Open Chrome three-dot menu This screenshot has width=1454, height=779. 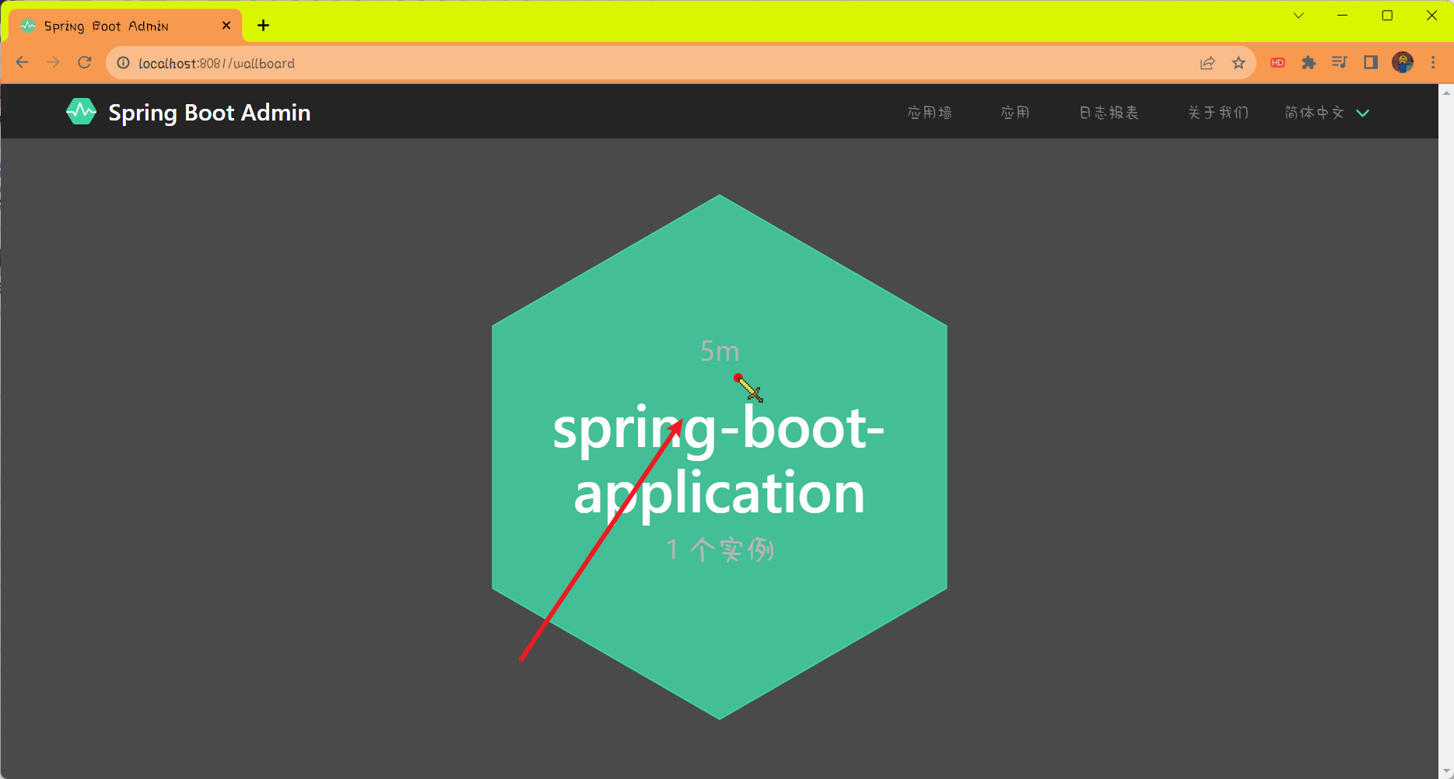(x=1433, y=62)
